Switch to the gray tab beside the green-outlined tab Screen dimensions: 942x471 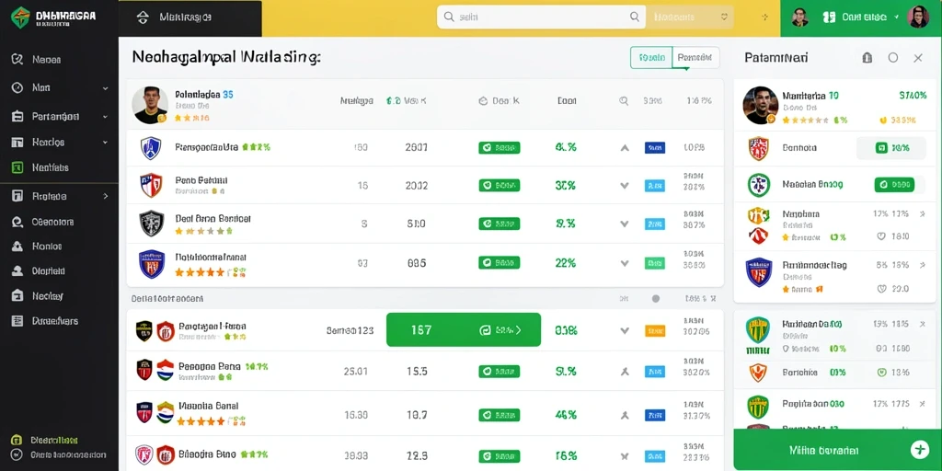click(695, 58)
